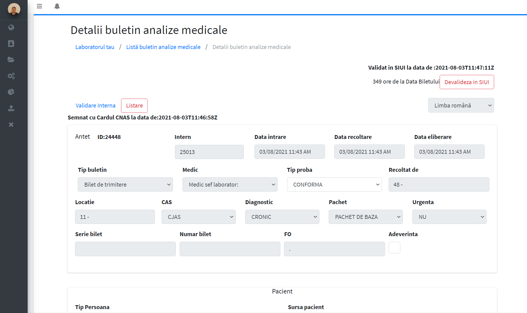This screenshot has height=313, width=527.
Task: Open Listă buletin analize medicale breadcrumb
Action: coord(163,47)
